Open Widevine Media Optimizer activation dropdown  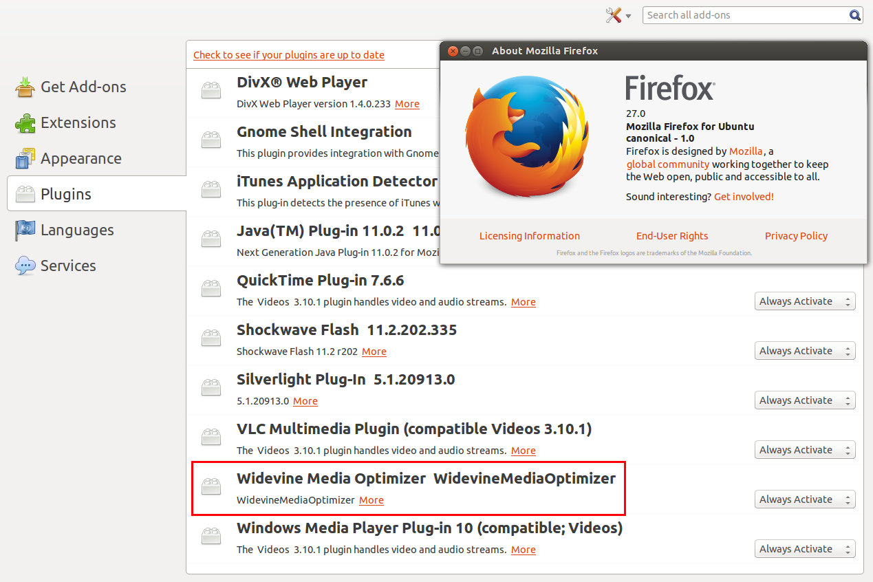[805, 499]
